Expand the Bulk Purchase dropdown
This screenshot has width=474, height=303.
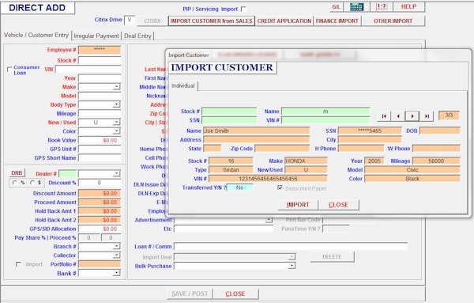292,266
